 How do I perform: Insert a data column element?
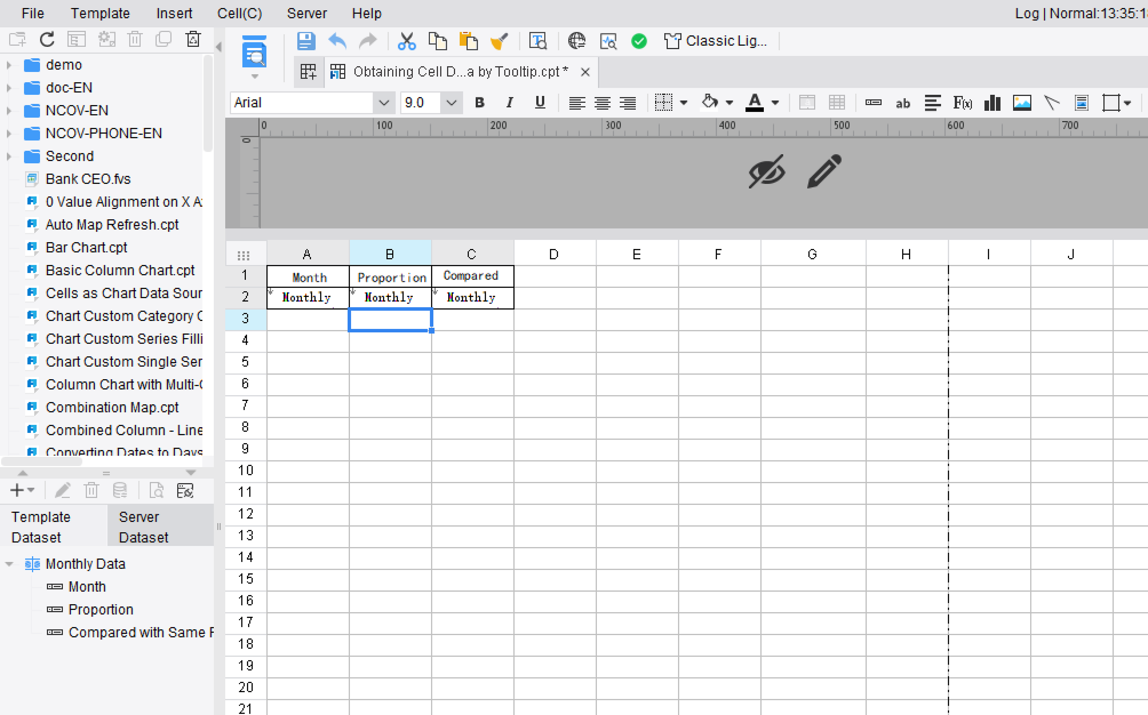[x=873, y=103]
